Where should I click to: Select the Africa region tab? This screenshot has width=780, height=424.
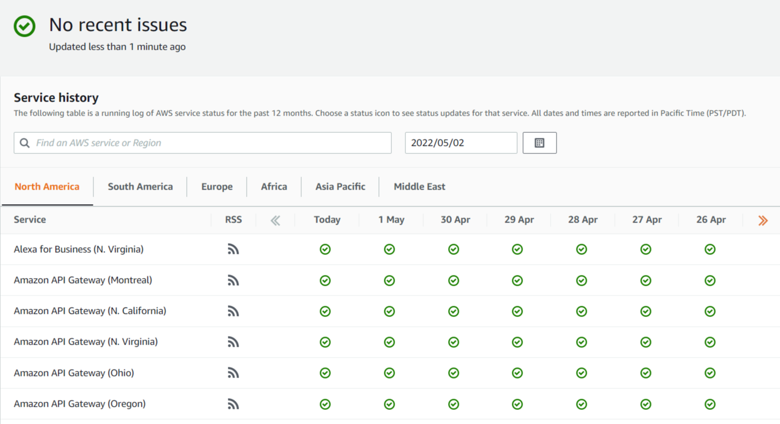pos(274,187)
